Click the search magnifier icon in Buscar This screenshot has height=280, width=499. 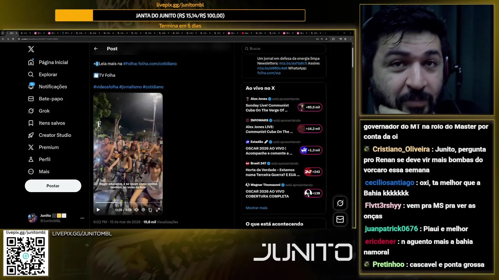coord(246,49)
